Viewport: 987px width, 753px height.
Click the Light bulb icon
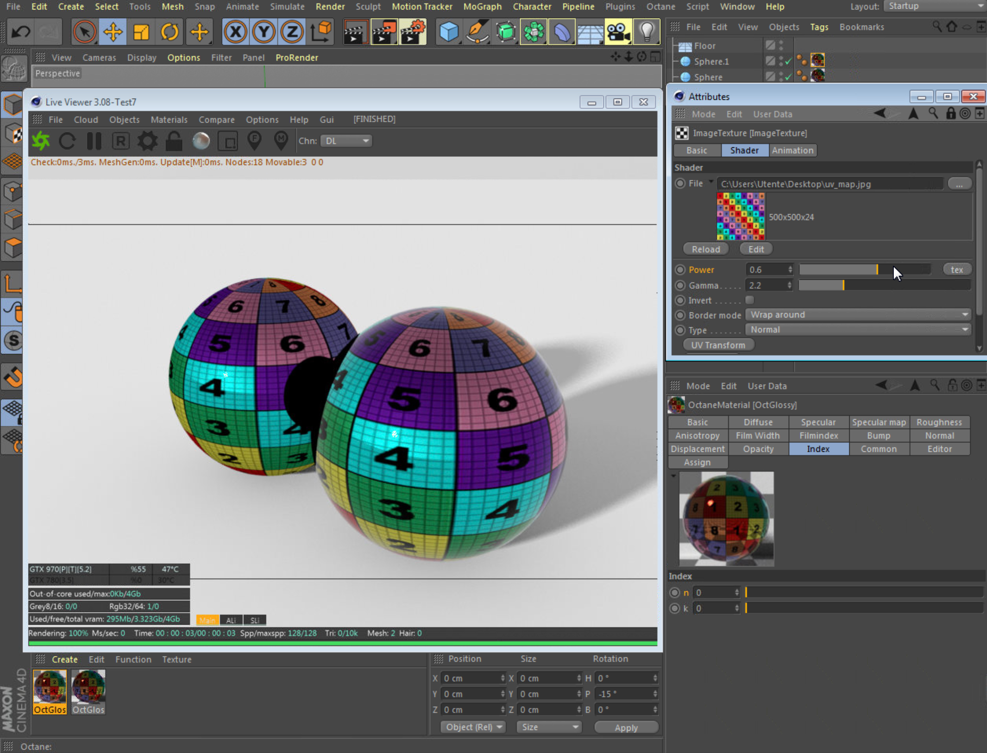click(646, 32)
